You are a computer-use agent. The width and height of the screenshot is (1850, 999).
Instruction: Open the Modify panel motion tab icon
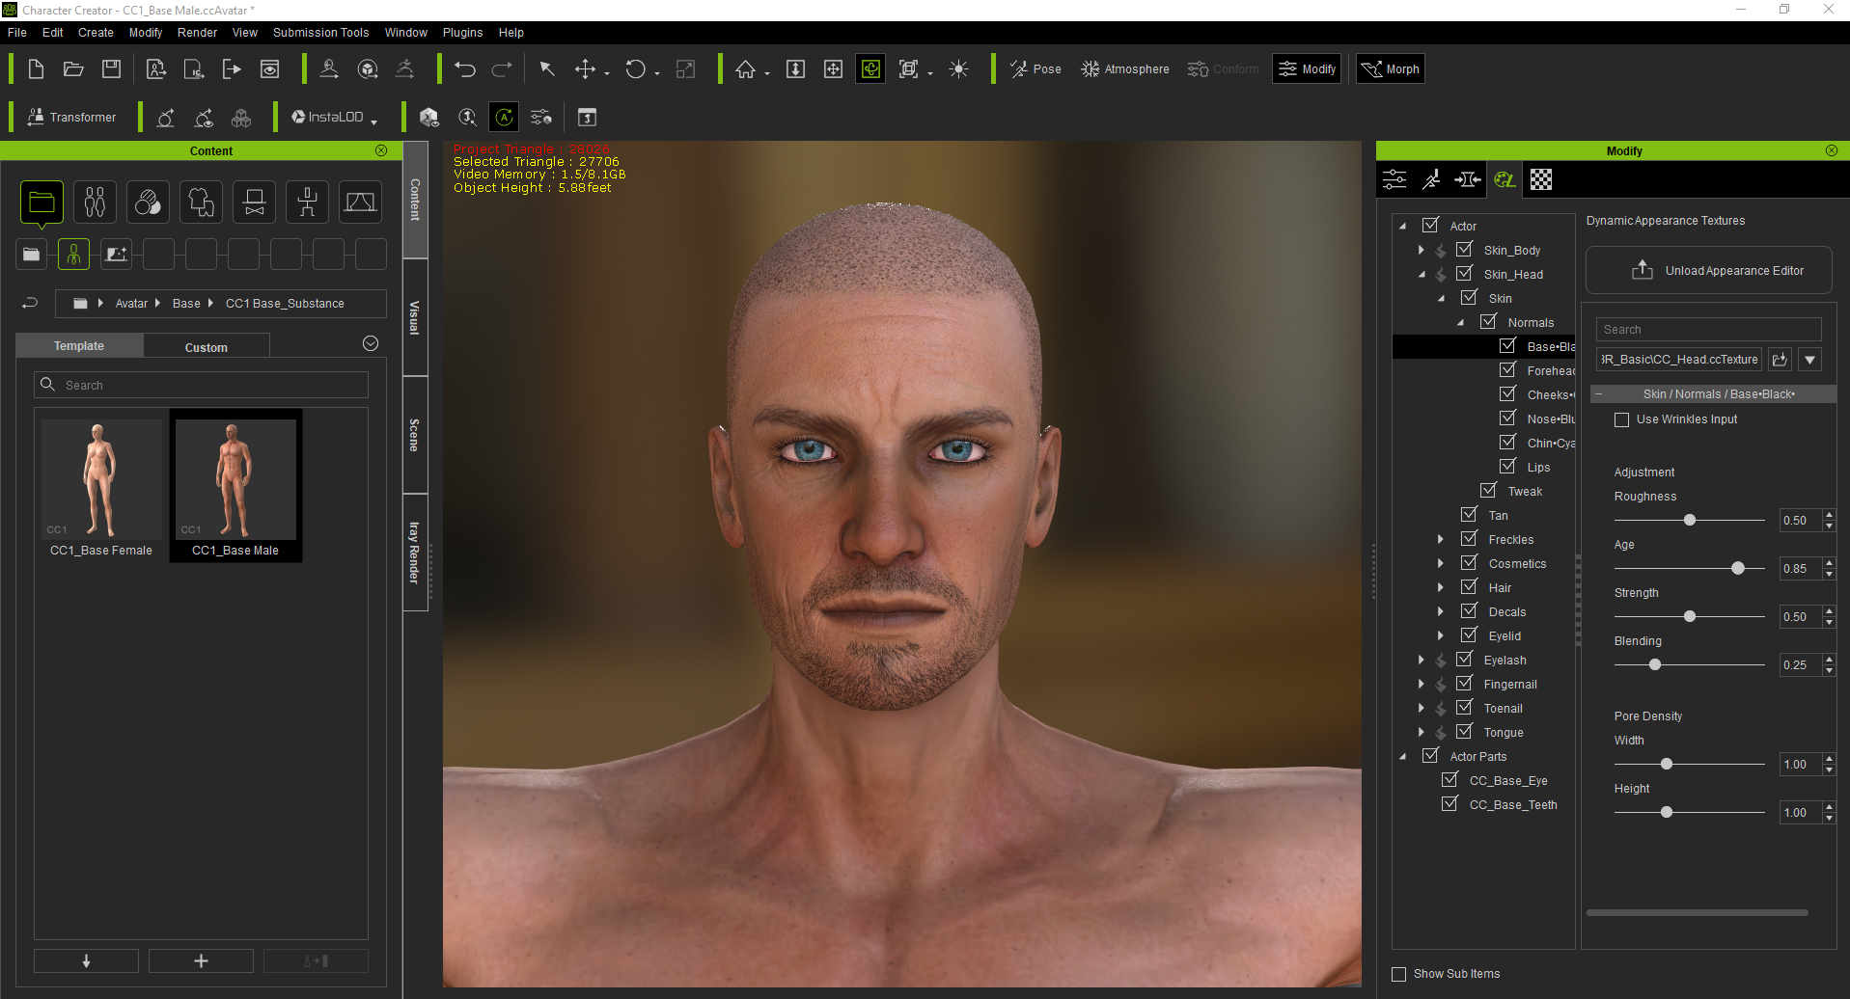tap(1431, 179)
